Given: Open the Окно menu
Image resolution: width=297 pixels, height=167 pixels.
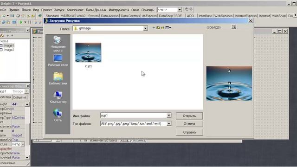Looking at the screenshot, I should pos(135,10).
